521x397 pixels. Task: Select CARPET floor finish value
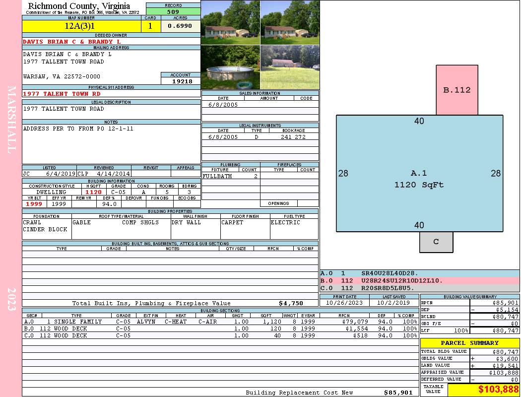(x=232, y=222)
